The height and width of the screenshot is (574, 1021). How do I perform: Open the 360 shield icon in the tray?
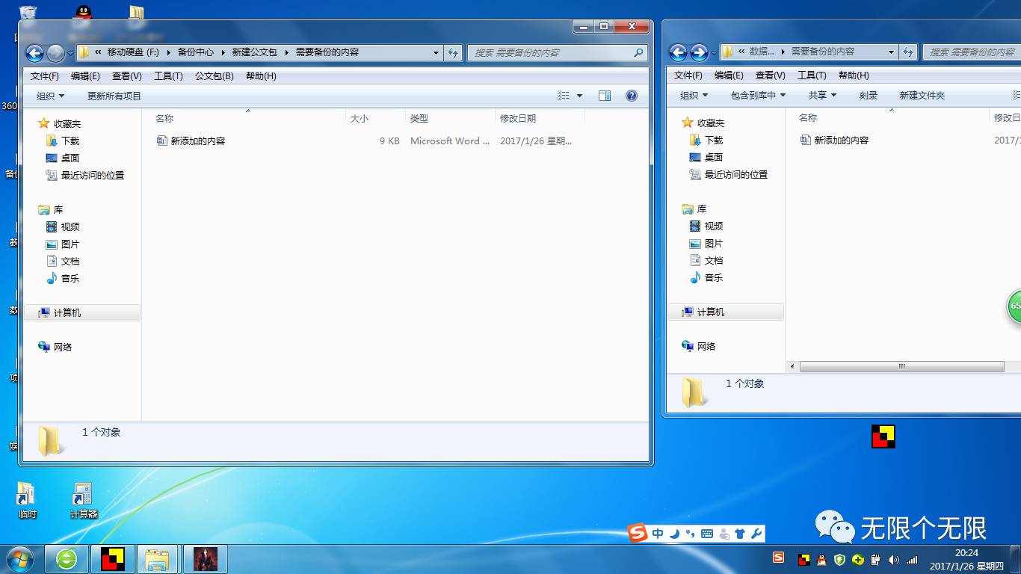[839, 559]
